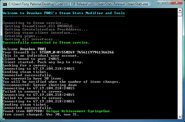
Task: Click 'Getting all interfaces...' line
Action: tap(32, 39)
